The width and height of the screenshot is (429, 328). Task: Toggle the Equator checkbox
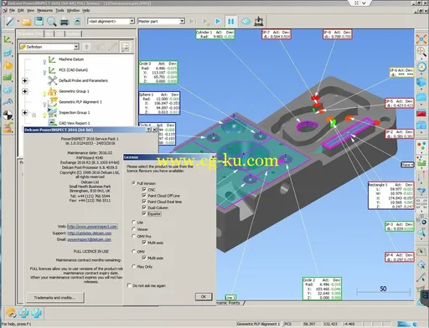[x=144, y=213]
